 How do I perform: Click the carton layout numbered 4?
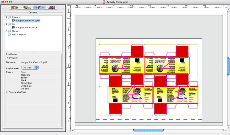pos(131,94)
